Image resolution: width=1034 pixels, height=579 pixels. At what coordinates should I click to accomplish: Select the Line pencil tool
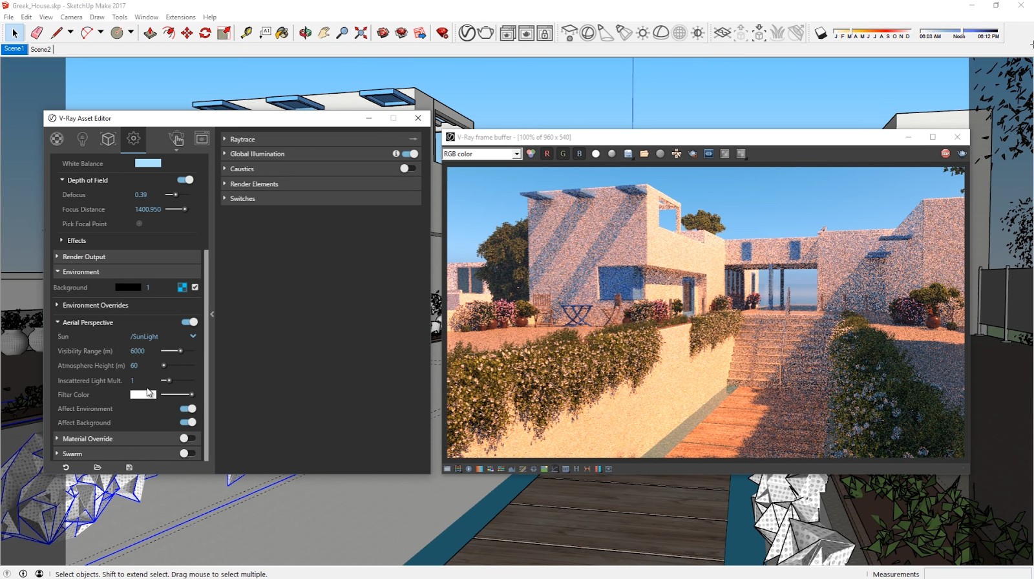click(57, 33)
